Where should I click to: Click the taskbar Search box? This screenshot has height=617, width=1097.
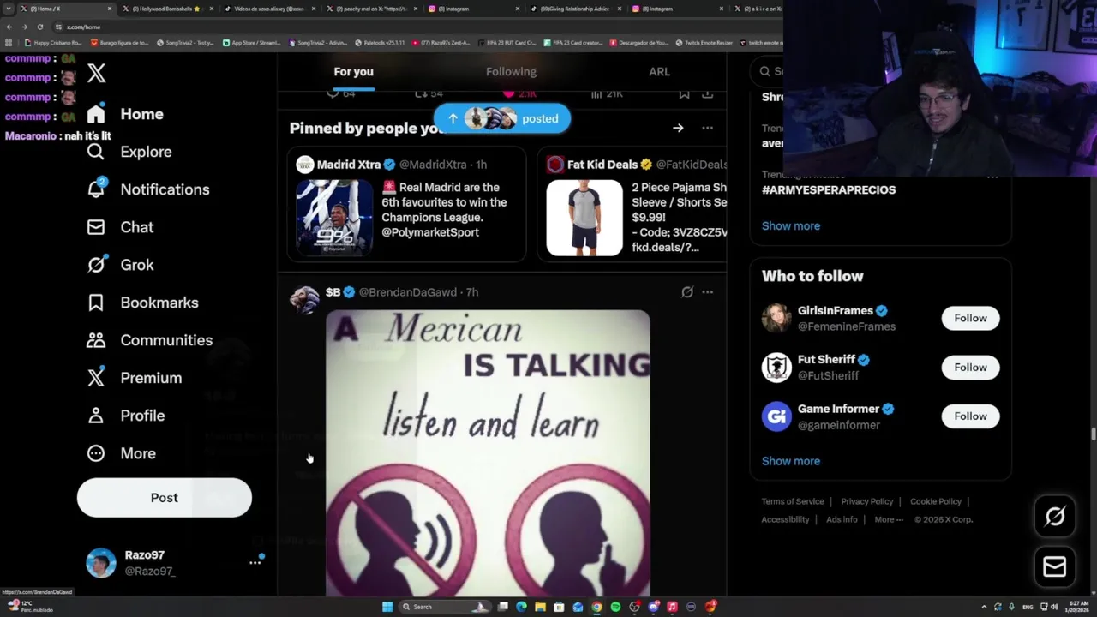445,607
